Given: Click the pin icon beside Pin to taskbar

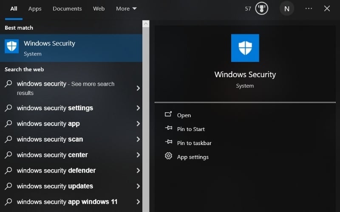Looking at the screenshot, I should [x=168, y=142].
